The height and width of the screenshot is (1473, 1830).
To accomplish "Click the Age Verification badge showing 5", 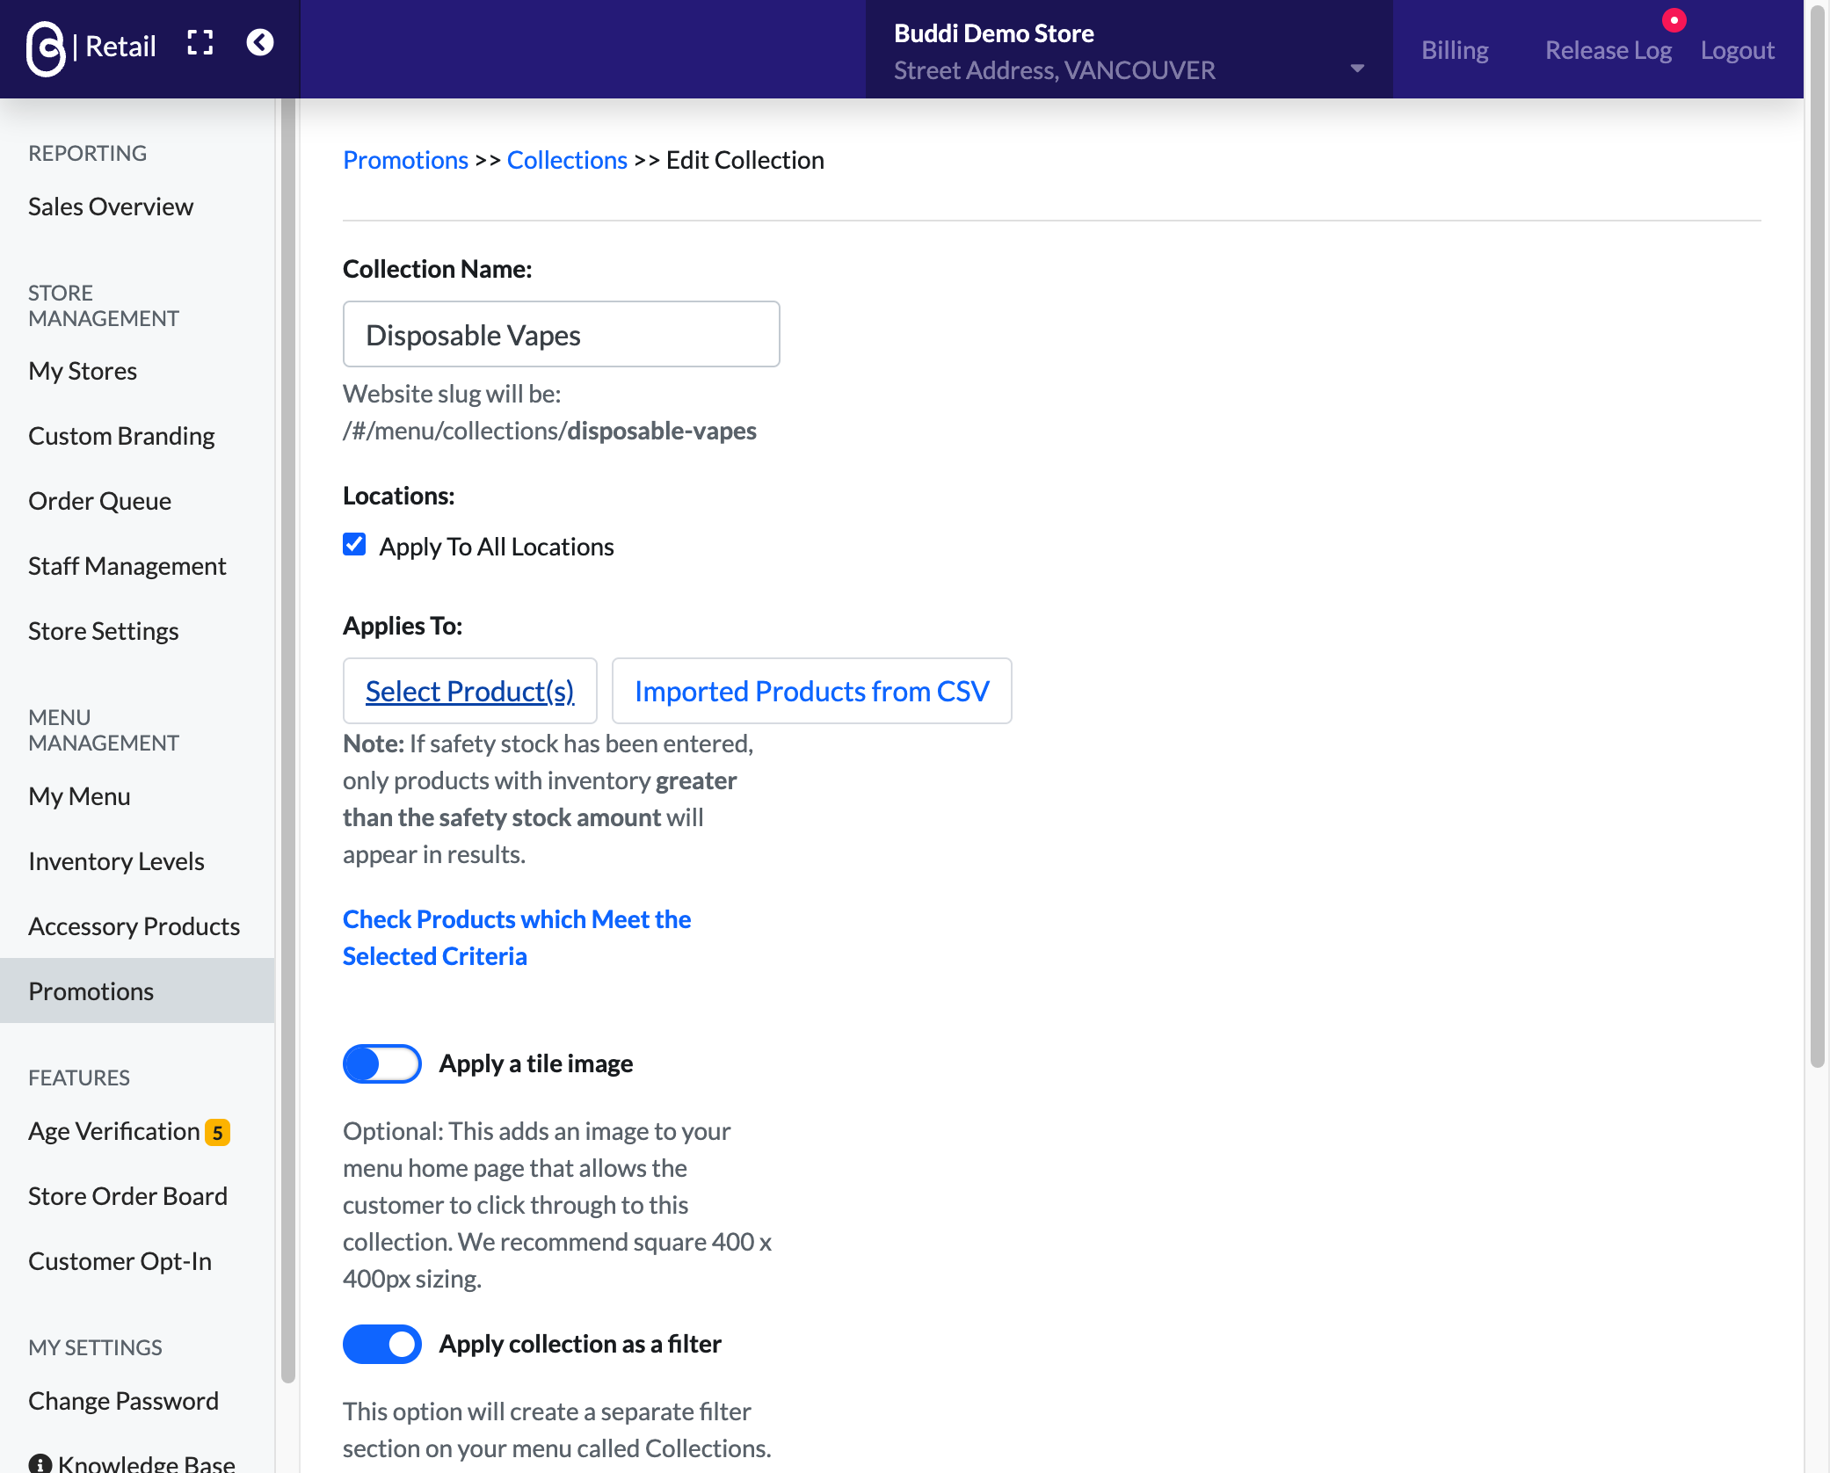I will click(217, 1132).
